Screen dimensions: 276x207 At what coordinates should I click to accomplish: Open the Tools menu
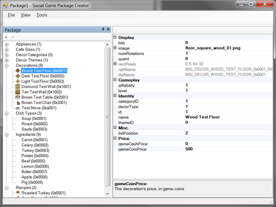pos(42,15)
